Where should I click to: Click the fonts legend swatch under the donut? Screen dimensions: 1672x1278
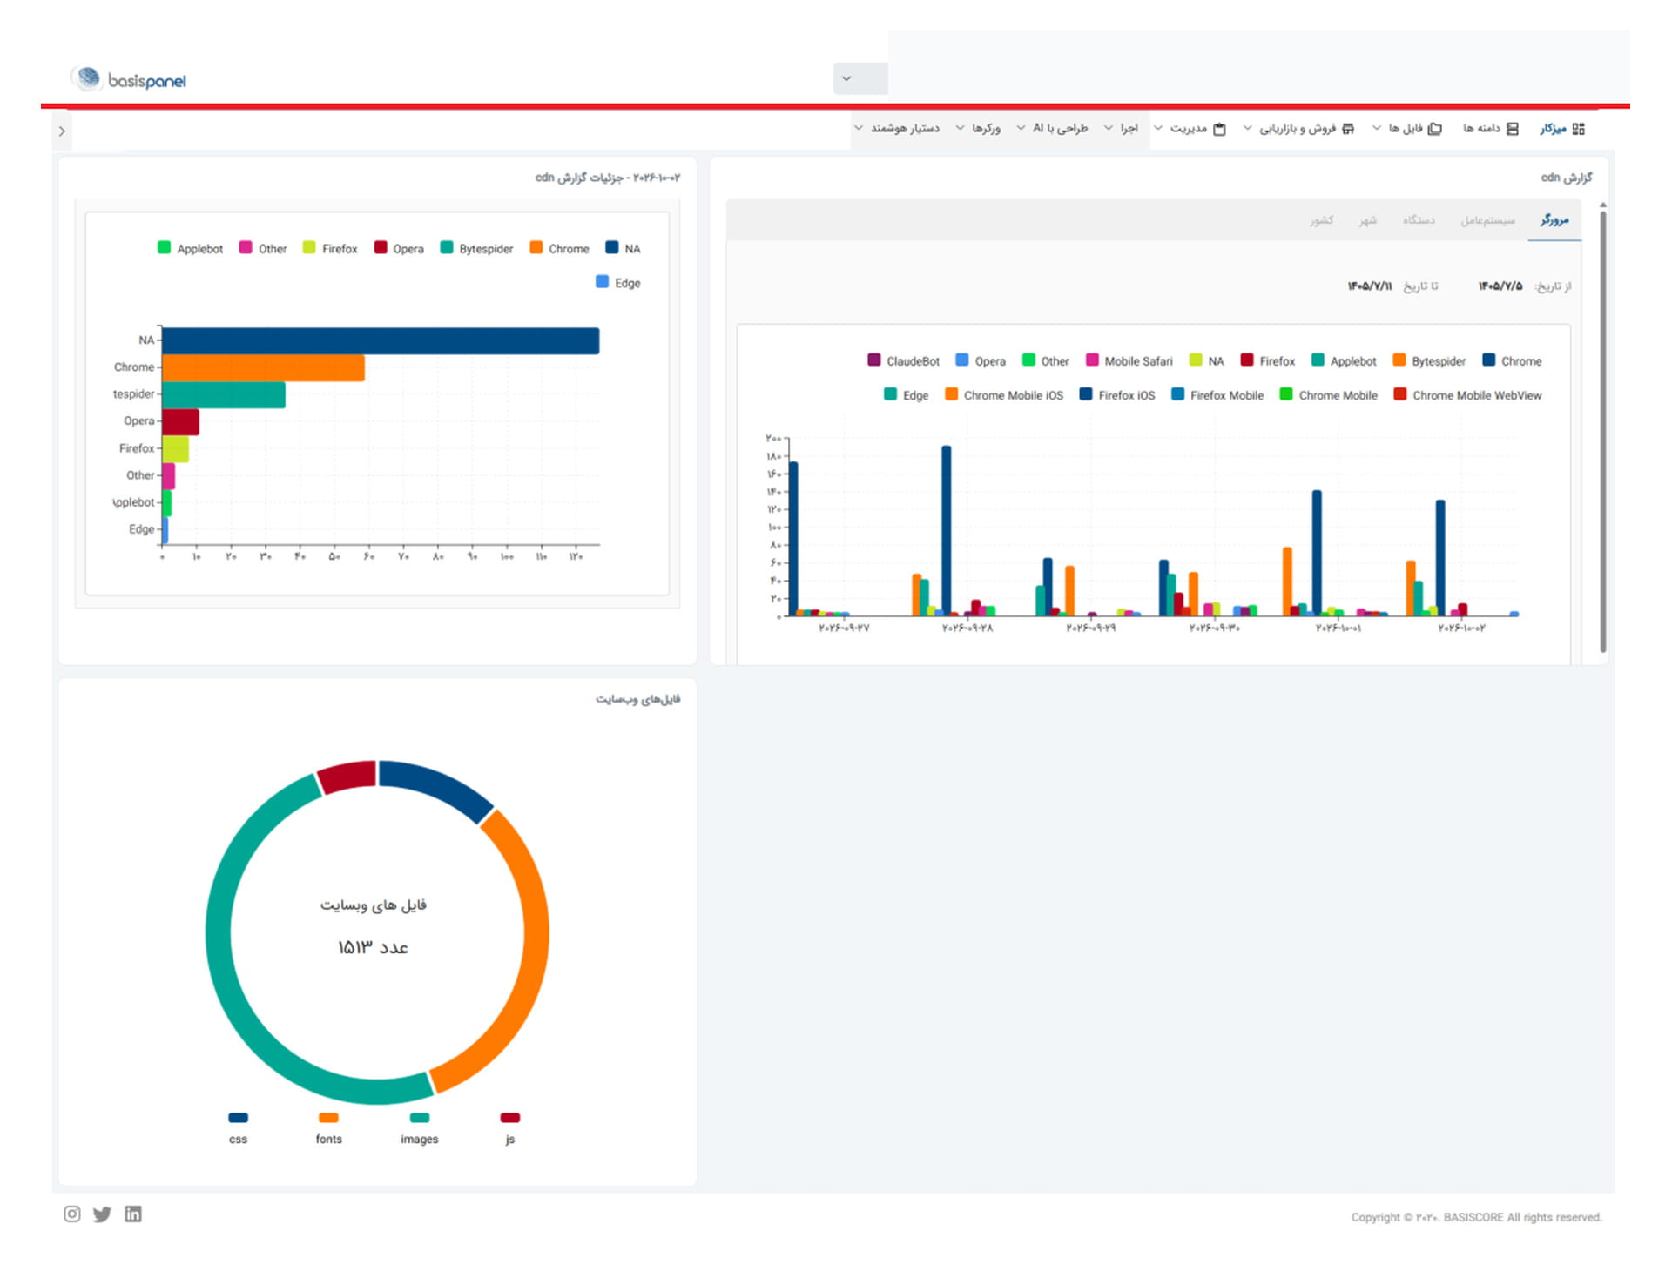point(328,1118)
